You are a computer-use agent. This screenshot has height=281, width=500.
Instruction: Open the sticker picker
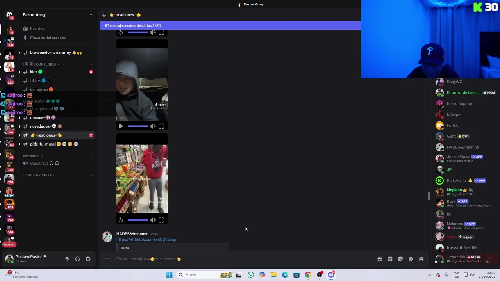[400, 259]
